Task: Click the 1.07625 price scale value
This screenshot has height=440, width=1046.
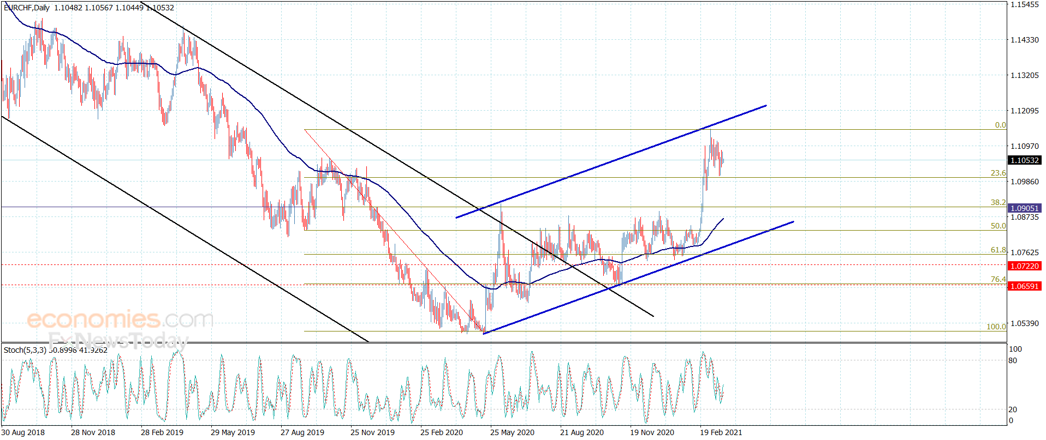Action: pyautogui.click(x=1025, y=252)
